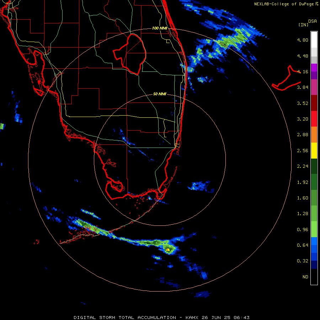
Task: Click the 2.88 legend value
Action: point(303,135)
